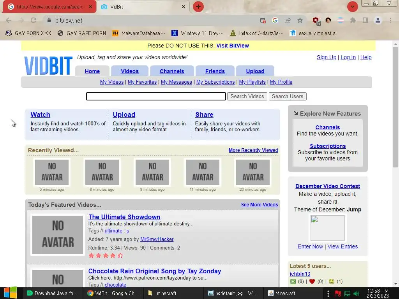Go to My Favorites

tap(142, 82)
